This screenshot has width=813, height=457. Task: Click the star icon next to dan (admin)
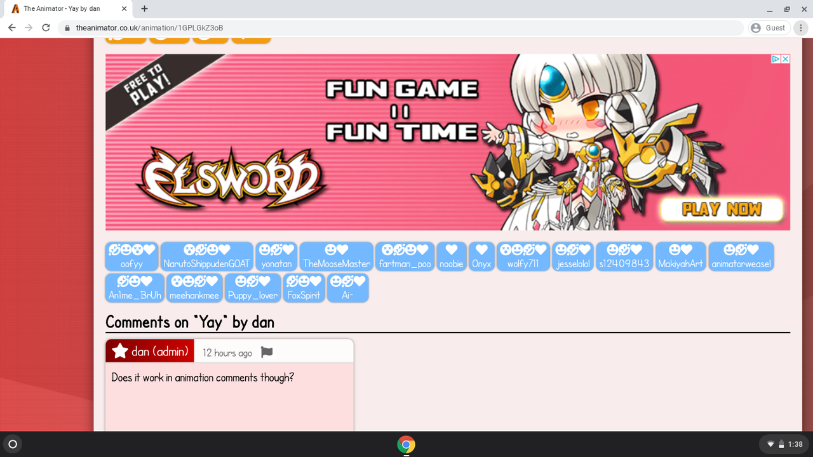[x=120, y=351]
